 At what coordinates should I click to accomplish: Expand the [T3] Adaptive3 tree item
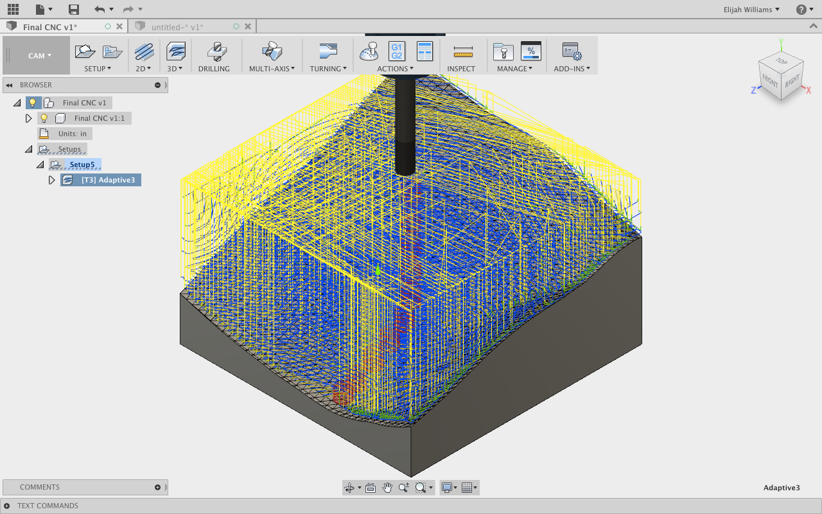tap(52, 180)
